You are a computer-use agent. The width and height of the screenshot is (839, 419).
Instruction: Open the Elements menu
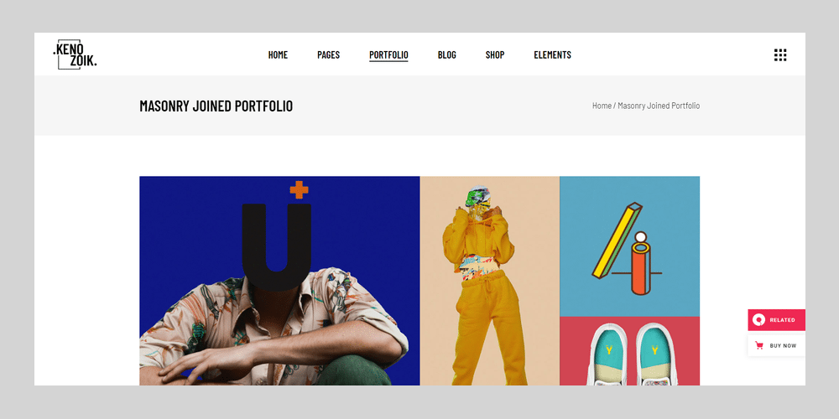[552, 54]
